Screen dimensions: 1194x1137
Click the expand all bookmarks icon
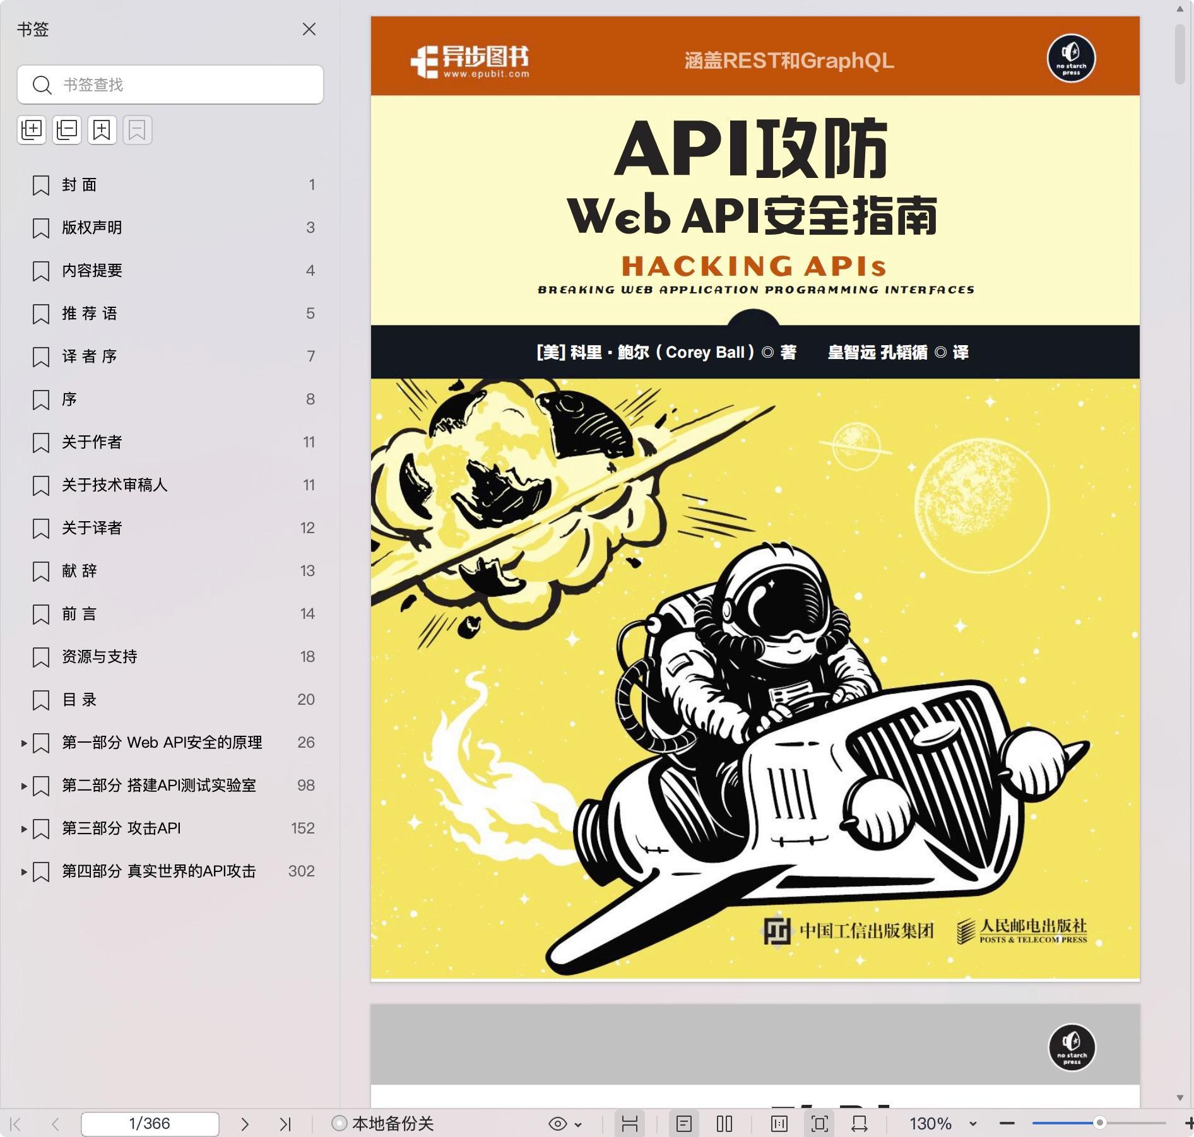point(32,130)
